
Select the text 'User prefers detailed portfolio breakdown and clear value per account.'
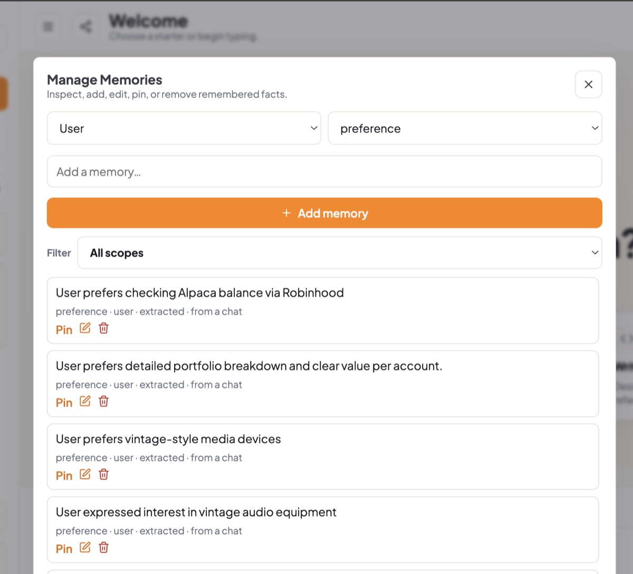(x=249, y=366)
